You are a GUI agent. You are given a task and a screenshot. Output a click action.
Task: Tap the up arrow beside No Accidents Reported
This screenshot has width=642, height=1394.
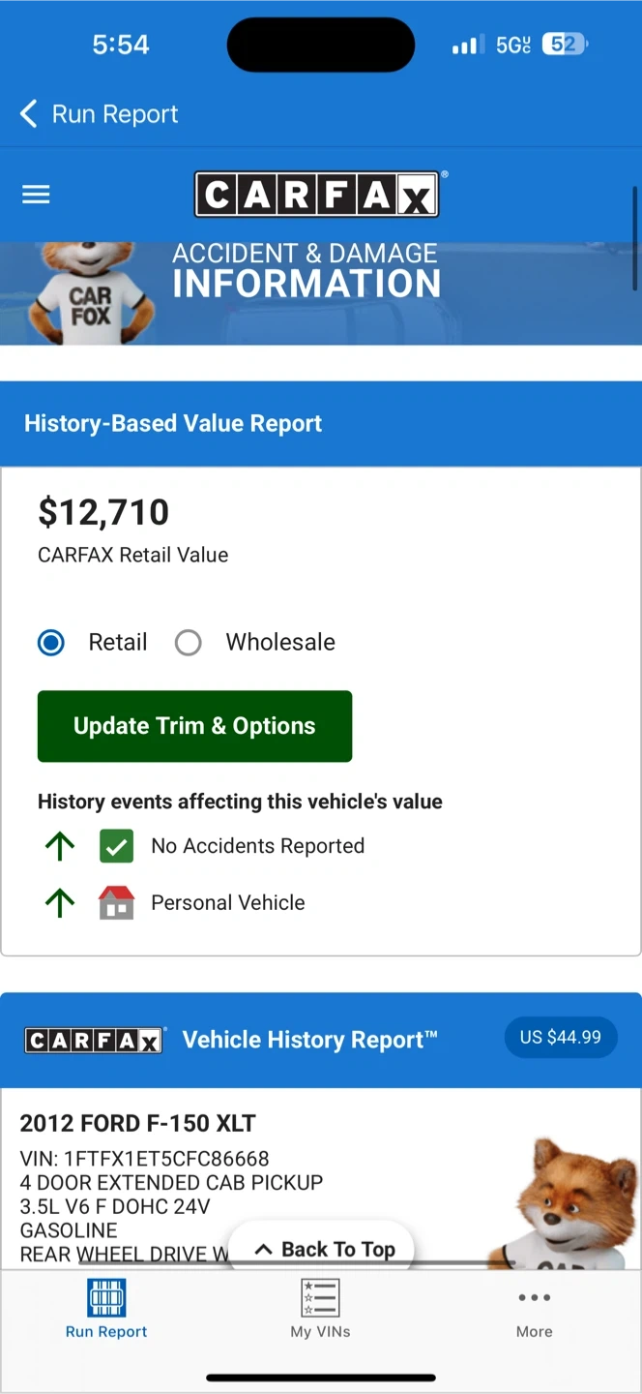click(60, 846)
